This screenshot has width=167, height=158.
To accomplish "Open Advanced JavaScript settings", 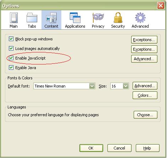I will click(x=144, y=59).
